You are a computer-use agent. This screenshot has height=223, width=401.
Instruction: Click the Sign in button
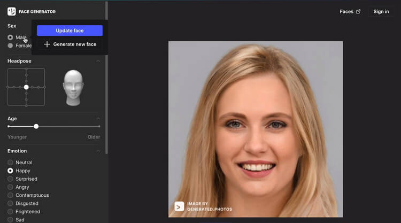[381, 12]
